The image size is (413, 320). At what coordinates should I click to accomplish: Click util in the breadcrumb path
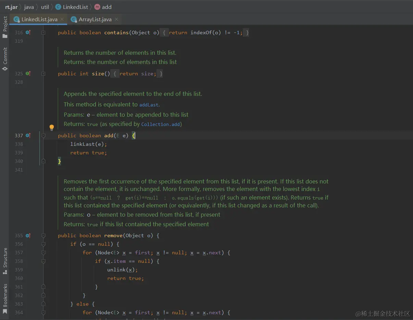point(45,7)
